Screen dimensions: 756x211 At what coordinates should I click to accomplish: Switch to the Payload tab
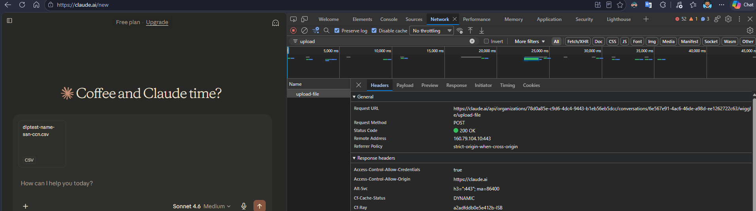pos(405,85)
